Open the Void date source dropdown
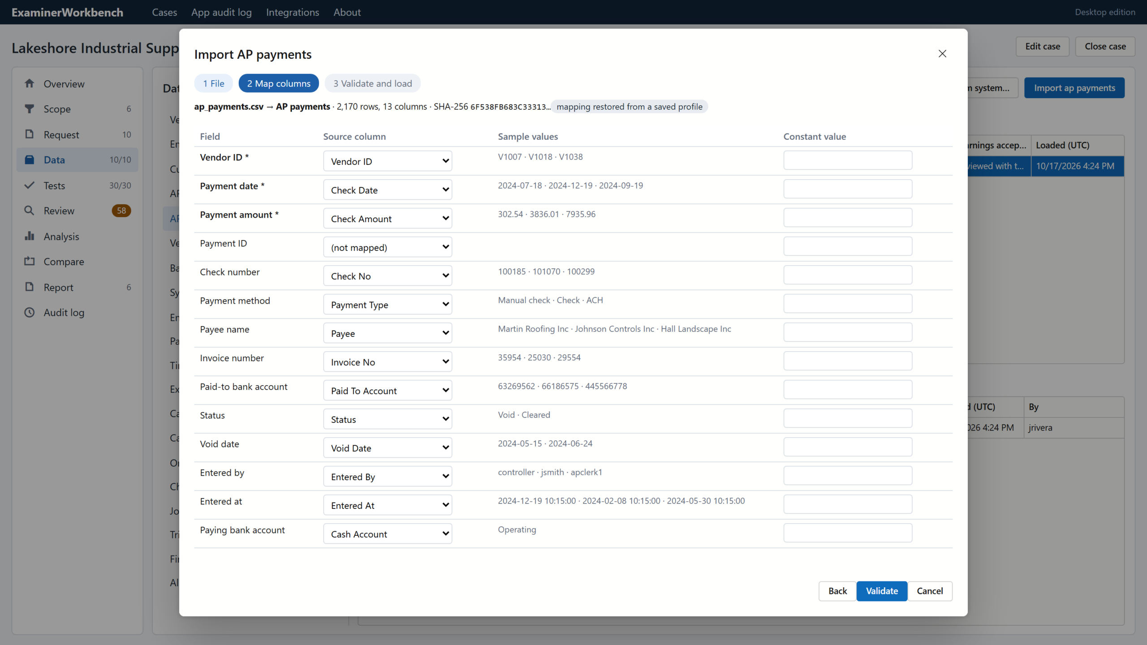1147x645 pixels. [388, 447]
